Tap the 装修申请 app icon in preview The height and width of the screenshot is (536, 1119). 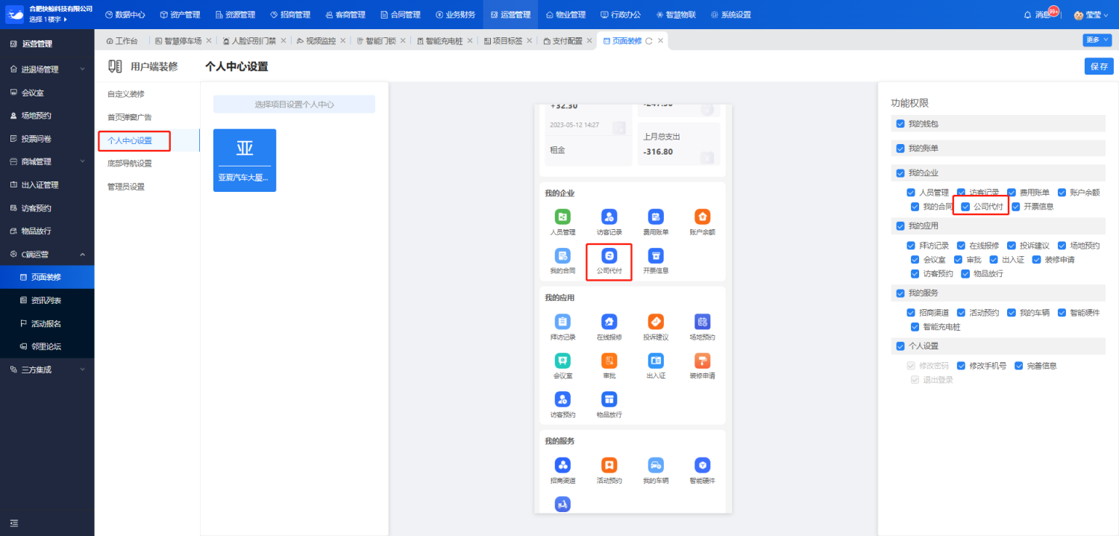coord(702,361)
